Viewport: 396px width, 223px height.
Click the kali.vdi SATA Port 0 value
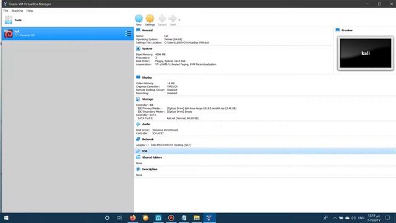point(183,118)
